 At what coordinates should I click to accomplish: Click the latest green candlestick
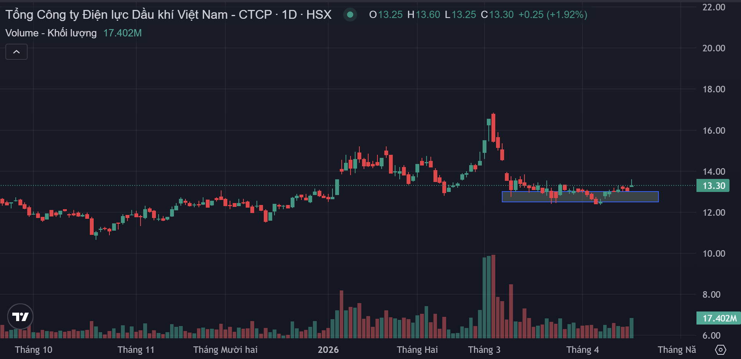[632, 185]
